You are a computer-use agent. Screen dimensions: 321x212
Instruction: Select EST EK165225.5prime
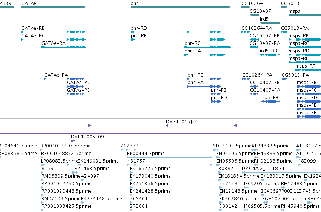click(150, 169)
